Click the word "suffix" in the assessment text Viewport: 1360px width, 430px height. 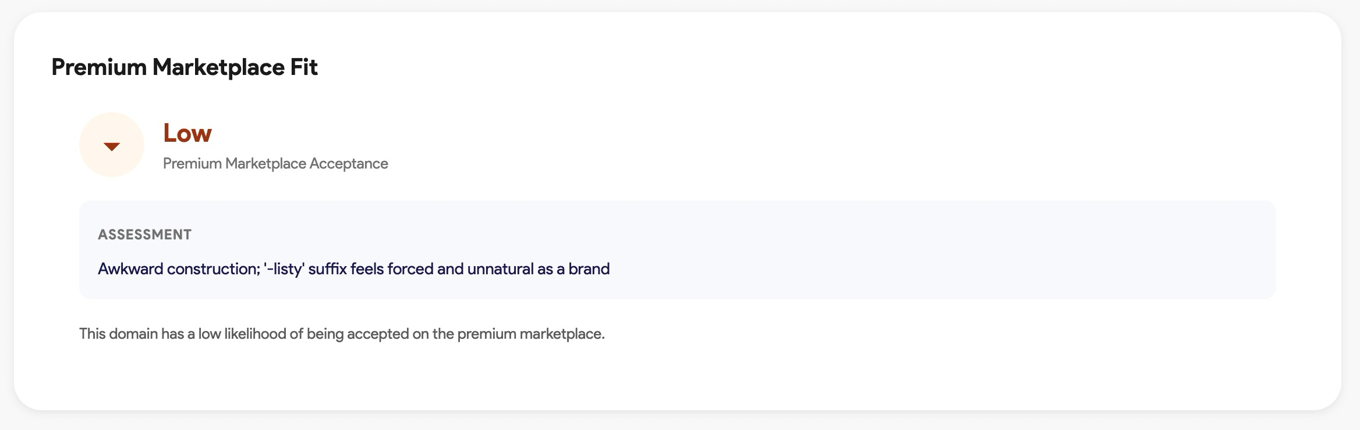click(327, 269)
